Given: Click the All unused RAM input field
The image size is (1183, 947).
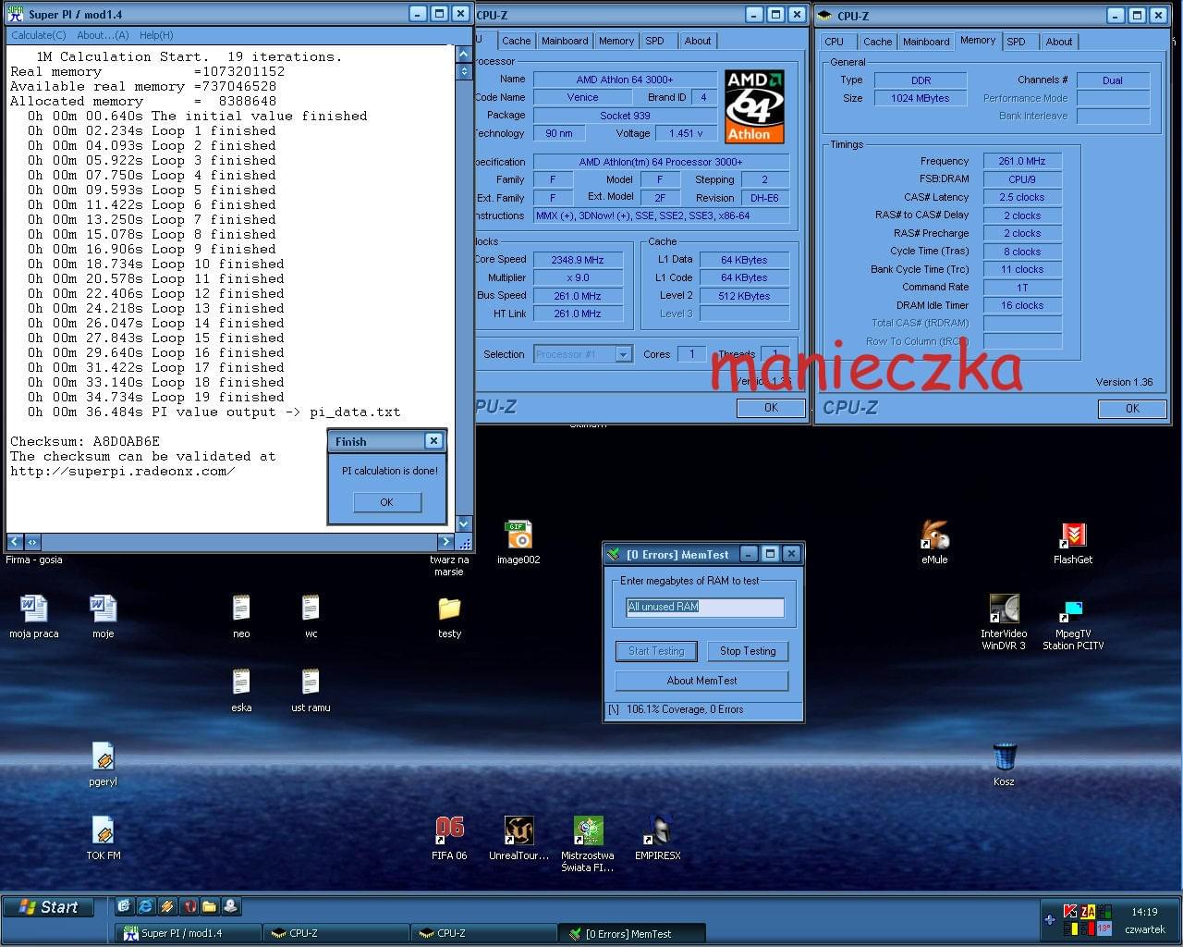Looking at the screenshot, I should (705, 607).
